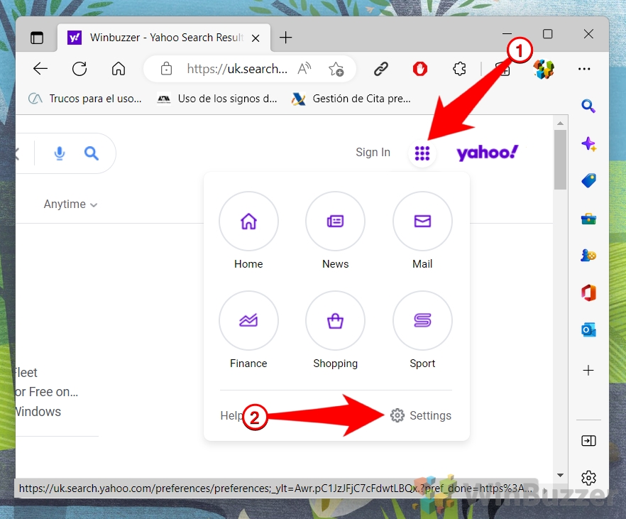Select Yahoo Sport in the app grid
The width and height of the screenshot is (626, 519).
(422, 321)
